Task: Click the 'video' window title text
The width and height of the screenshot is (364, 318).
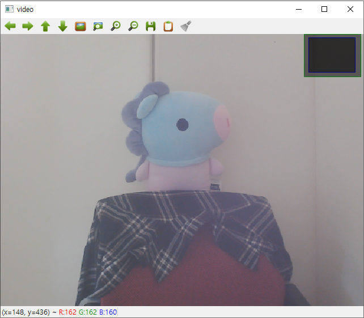Action: pyautogui.click(x=25, y=10)
